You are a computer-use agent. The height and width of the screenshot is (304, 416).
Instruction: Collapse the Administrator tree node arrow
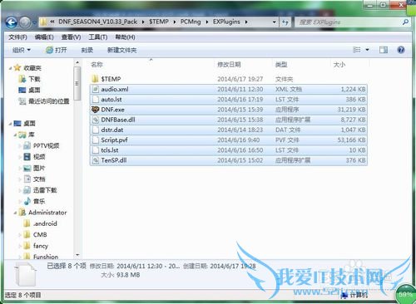[15, 213]
